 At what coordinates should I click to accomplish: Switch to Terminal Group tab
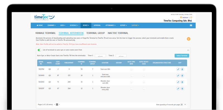96,33
